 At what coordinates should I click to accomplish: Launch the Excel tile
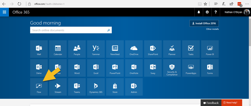(96, 68)
